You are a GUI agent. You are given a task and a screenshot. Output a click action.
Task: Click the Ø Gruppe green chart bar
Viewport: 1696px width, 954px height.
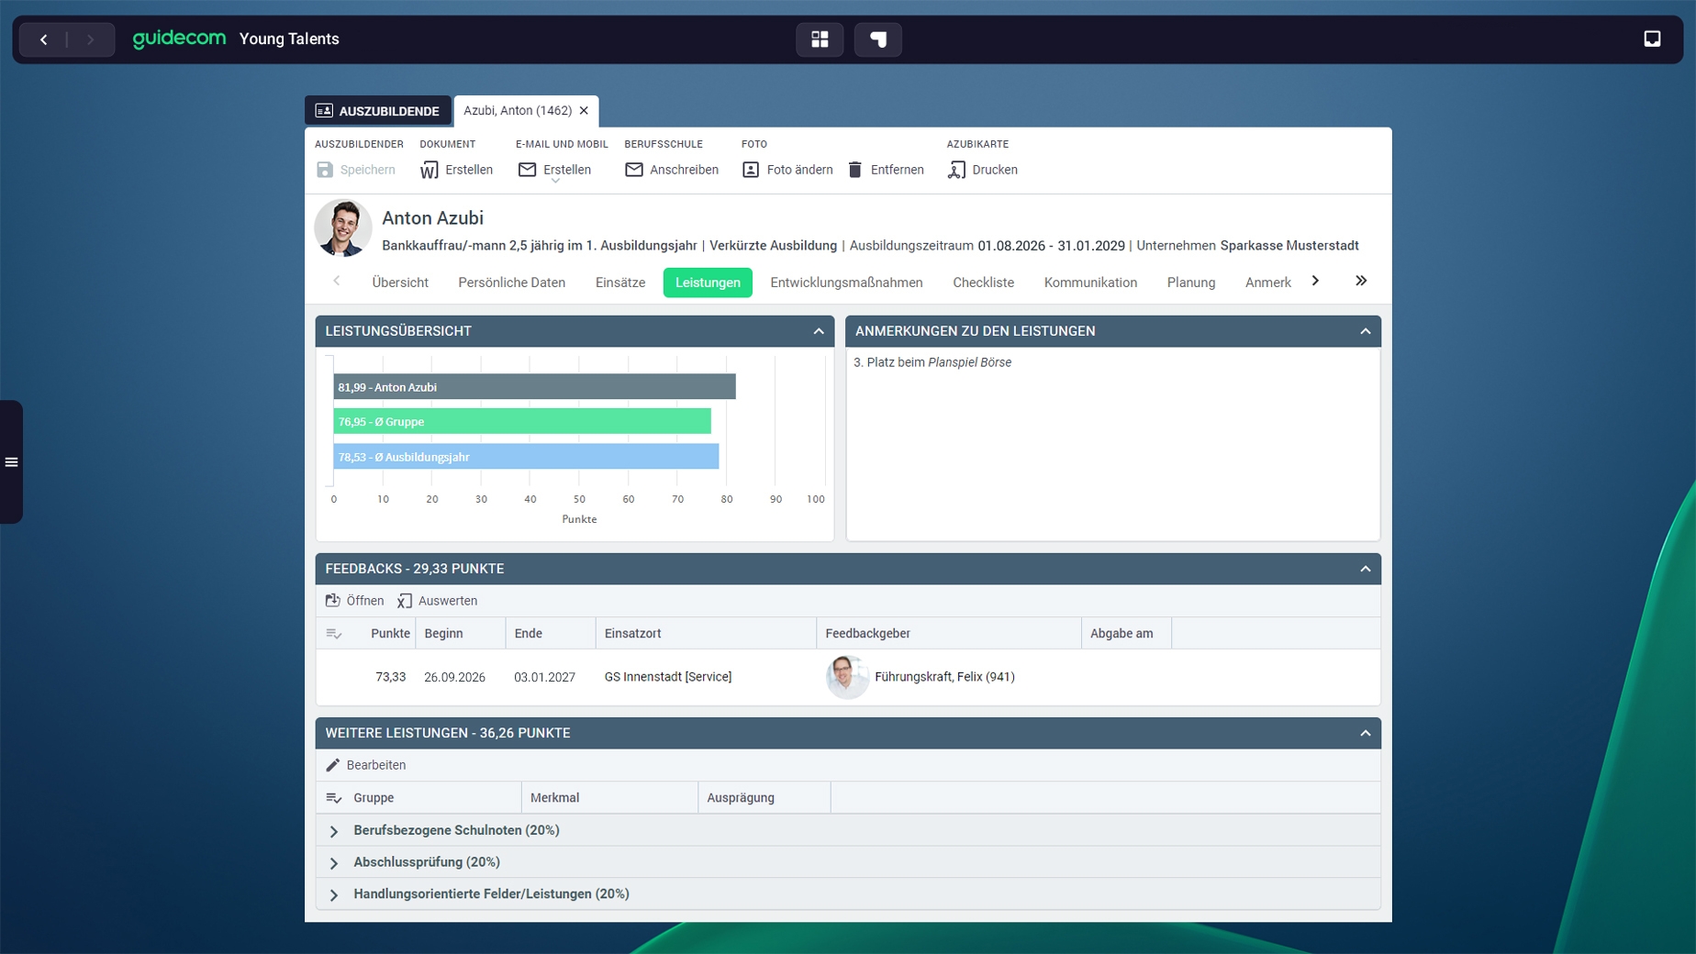tap(522, 421)
